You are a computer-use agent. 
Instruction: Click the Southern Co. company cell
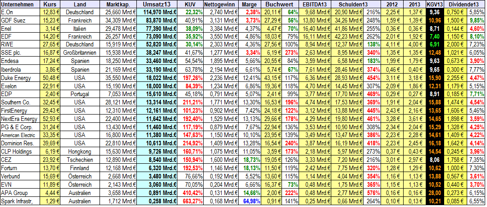tap(20, 101)
